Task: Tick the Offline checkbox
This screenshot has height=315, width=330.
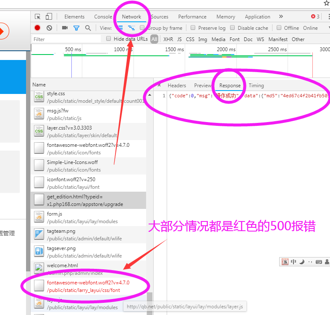Action: (x=279, y=28)
